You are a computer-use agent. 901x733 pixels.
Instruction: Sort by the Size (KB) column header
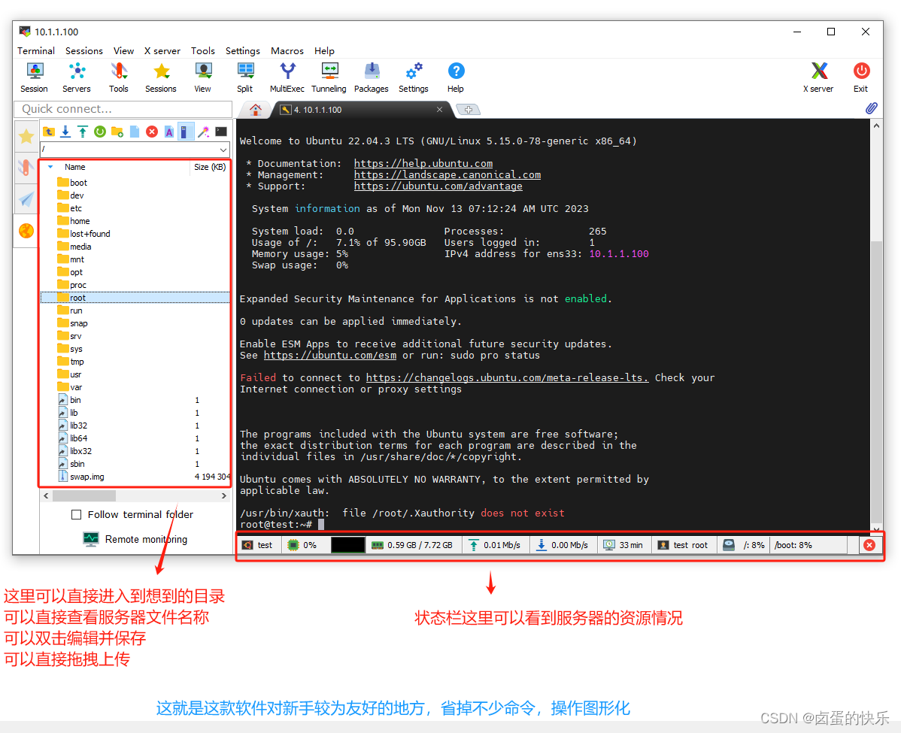tap(210, 167)
